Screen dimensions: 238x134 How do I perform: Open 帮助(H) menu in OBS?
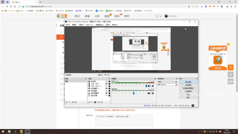point(115,25)
